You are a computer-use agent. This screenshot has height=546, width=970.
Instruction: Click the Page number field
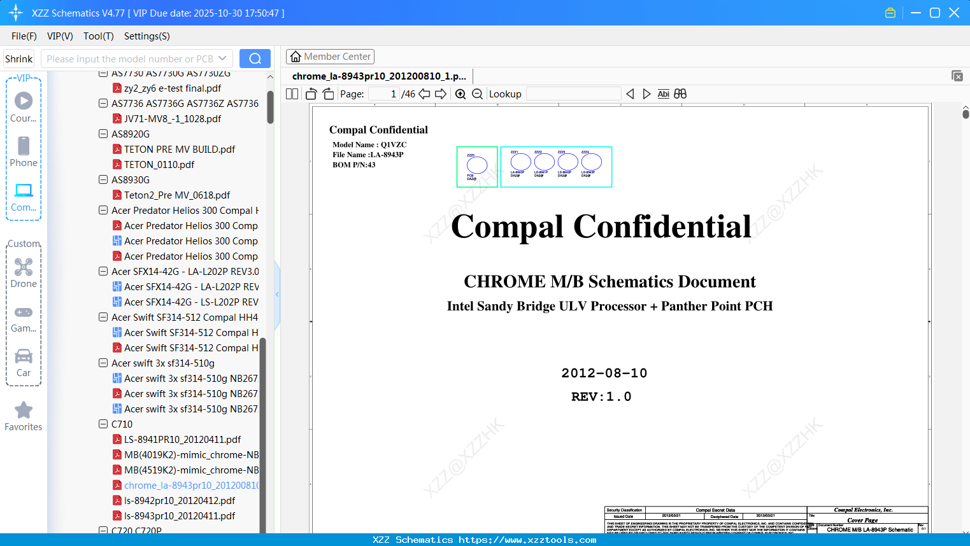[384, 94]
